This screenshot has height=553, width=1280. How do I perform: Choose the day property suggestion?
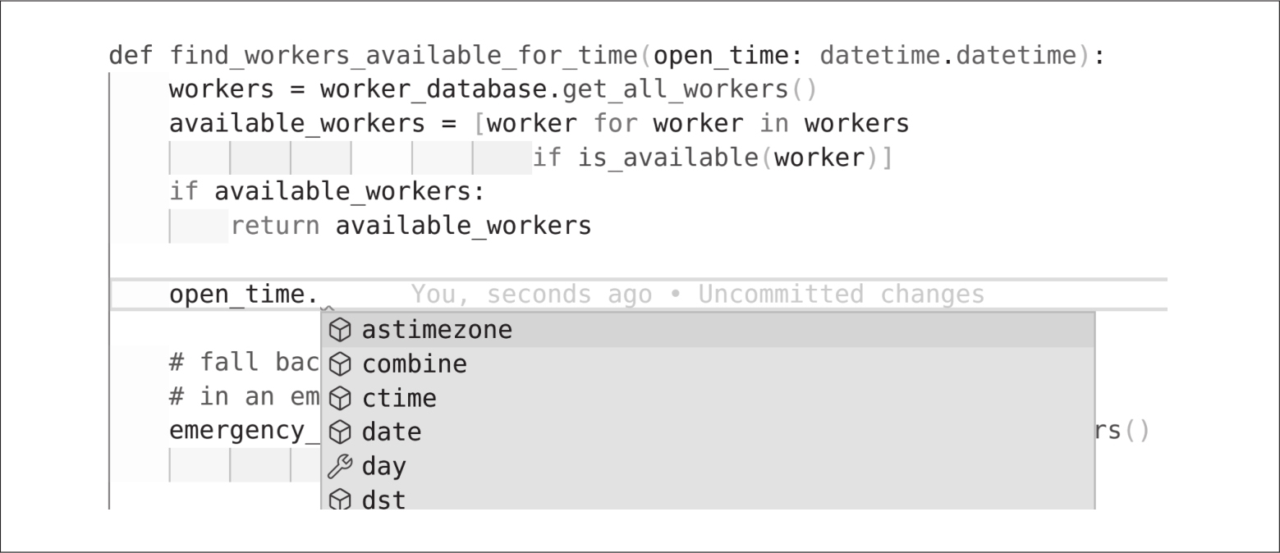384,467
